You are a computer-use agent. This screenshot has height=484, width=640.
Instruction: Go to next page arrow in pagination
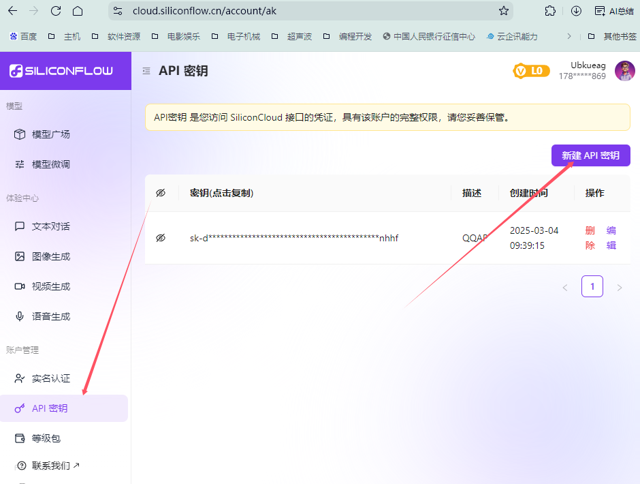tap(619, 288)
